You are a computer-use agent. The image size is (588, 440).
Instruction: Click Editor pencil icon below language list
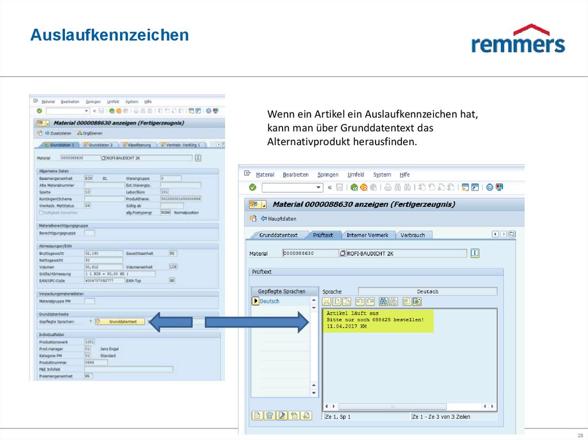tap(282, 415)
